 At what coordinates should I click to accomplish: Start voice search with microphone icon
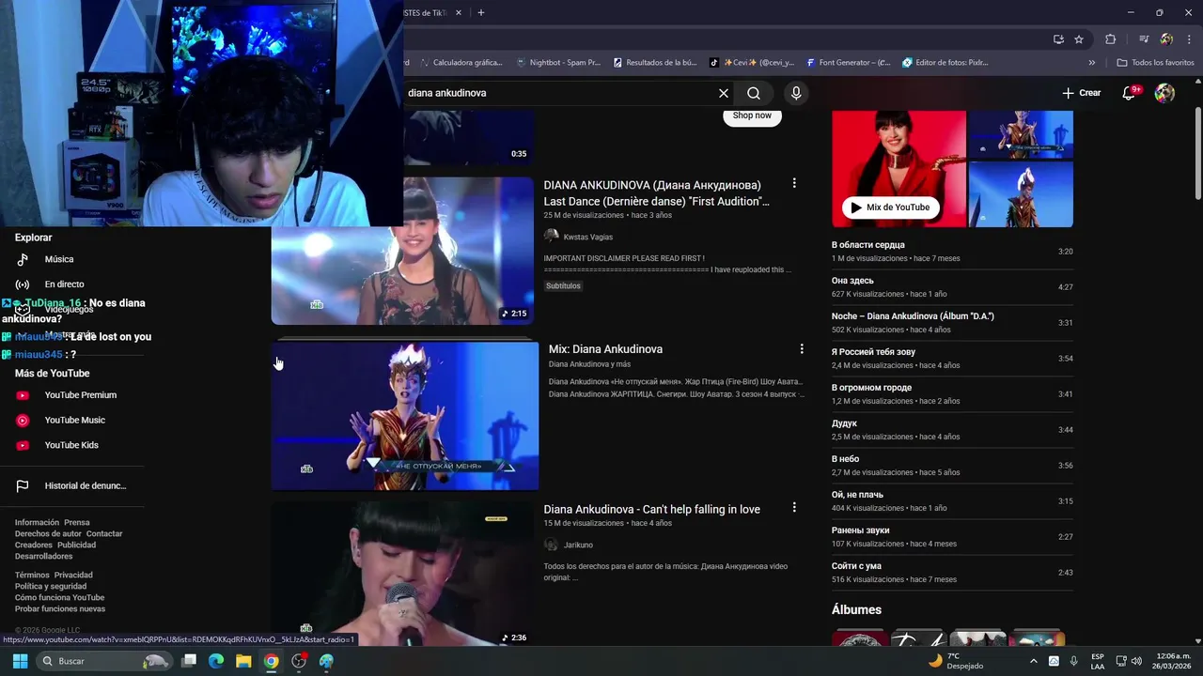[796, 93]
